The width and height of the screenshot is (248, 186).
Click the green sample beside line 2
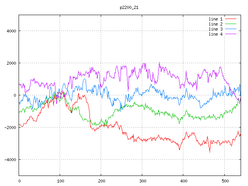point(231,24)
